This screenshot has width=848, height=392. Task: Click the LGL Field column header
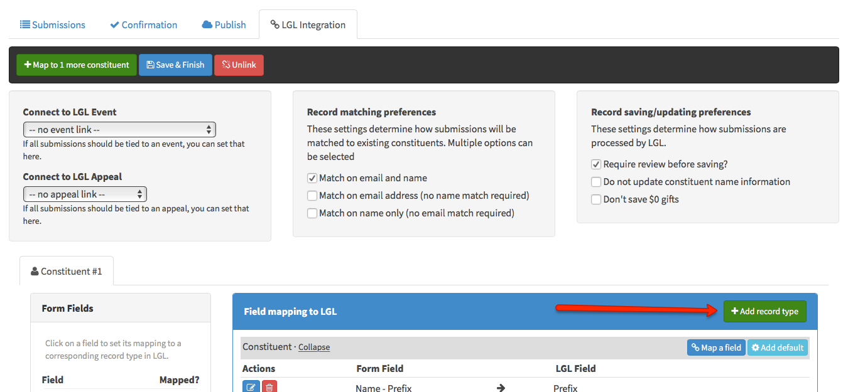(576, 369)
